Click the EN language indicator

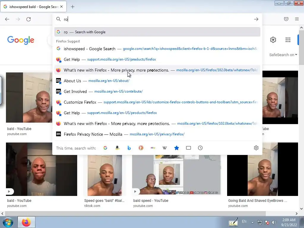[x=244, y=221]
